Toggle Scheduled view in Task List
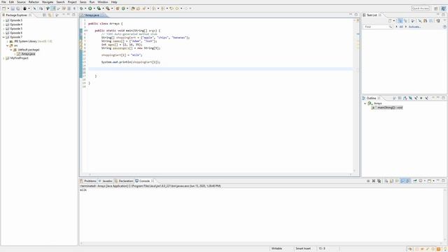This screenshot has height=252, width=448. tap(406, 20)
